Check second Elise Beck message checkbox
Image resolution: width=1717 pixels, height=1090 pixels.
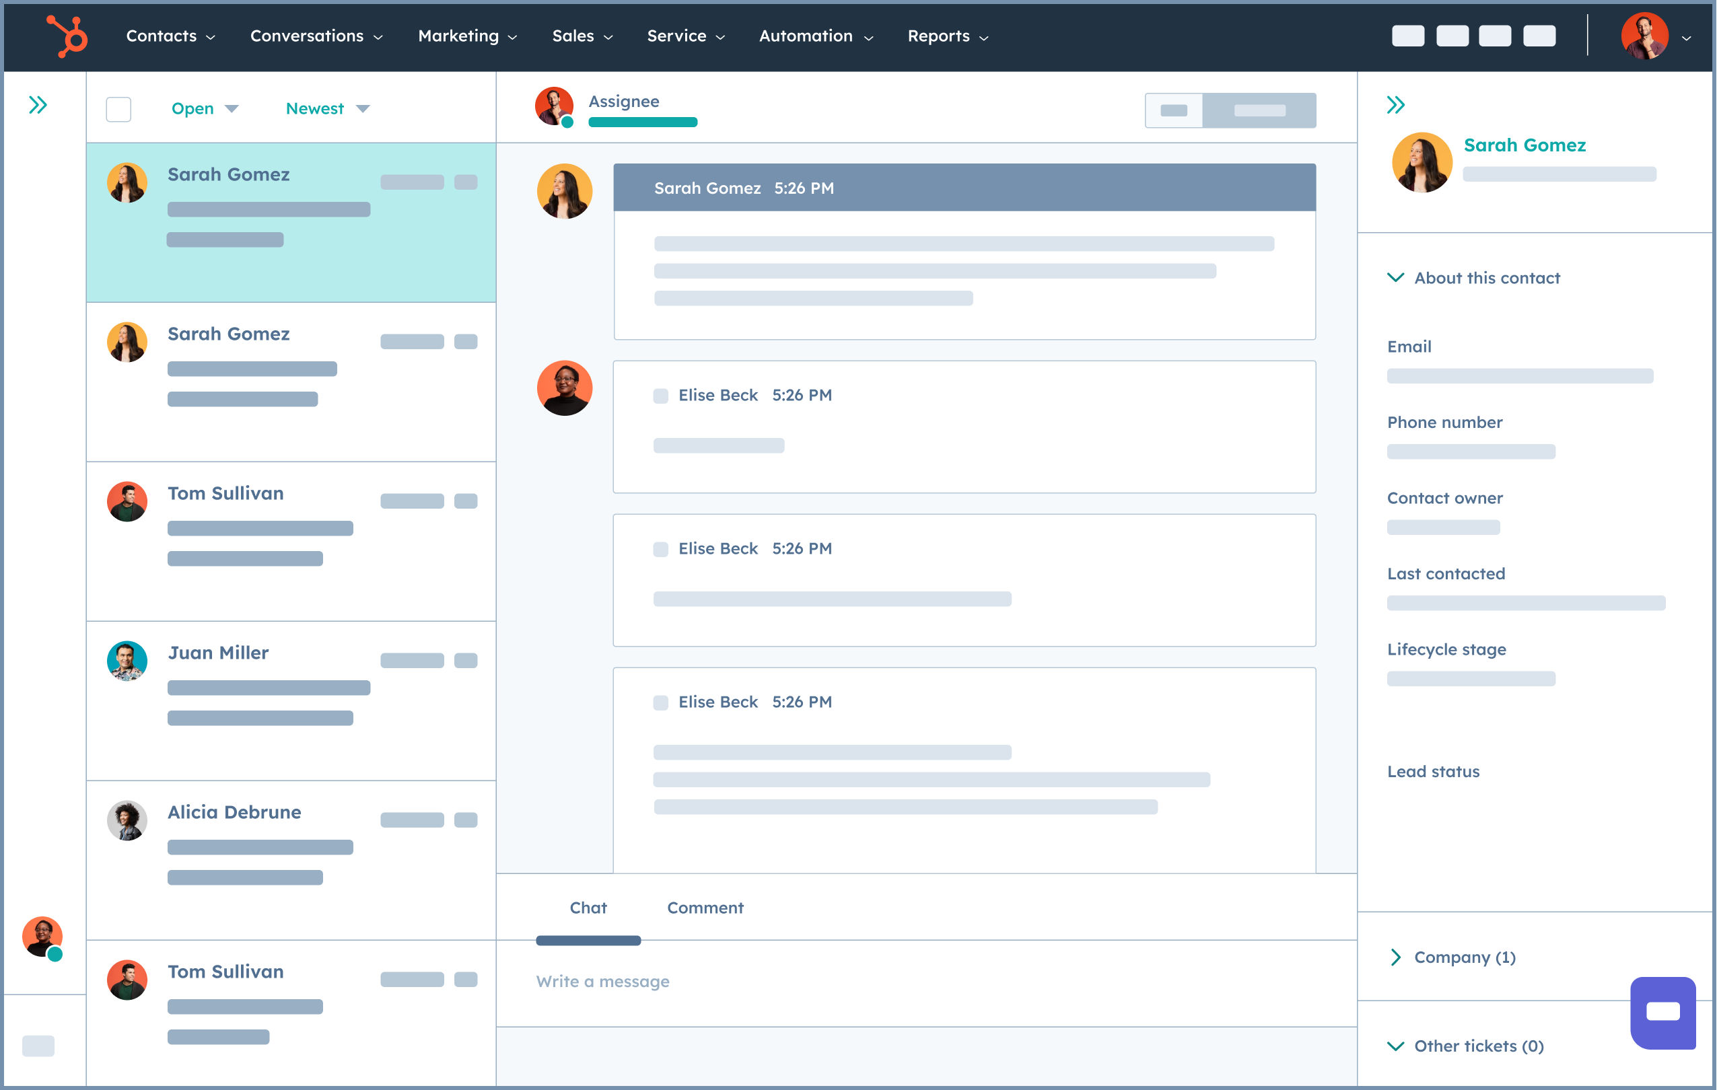(660, 548)
